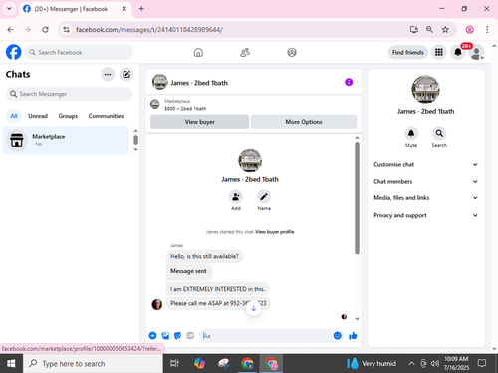Open the Very humid weather widget
498x373 pixels.
point(372,364)
